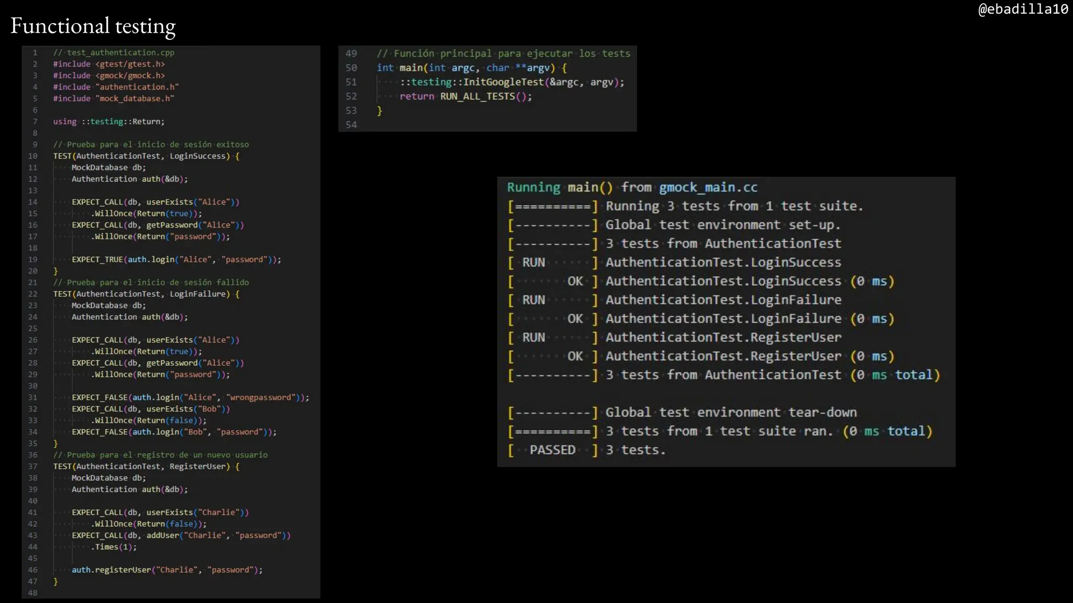Click gmock_main.cc file name in terminal output
This screenshot has width=1073, height=603.
[x=708, y=187]
